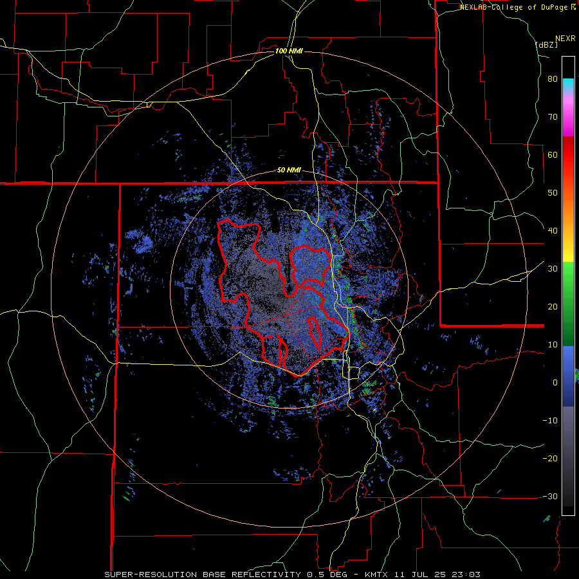Click the 50 NMI range ring label

[289, 170]
